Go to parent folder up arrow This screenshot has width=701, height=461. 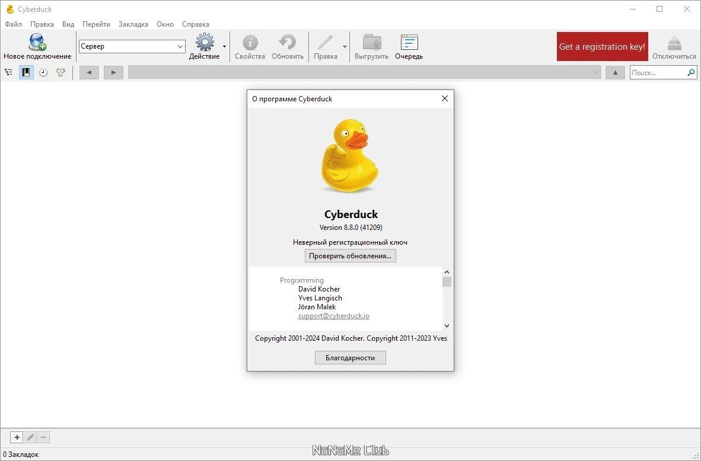point(615,72)
